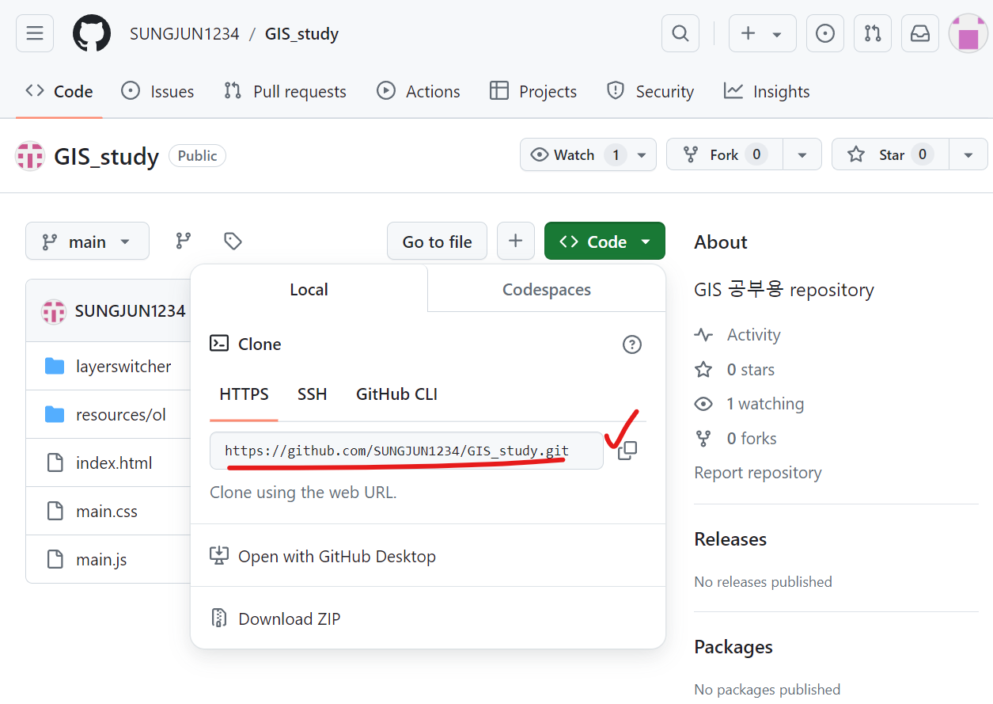
Task: Open the issues circle icon in header
Action: point(825,33)
